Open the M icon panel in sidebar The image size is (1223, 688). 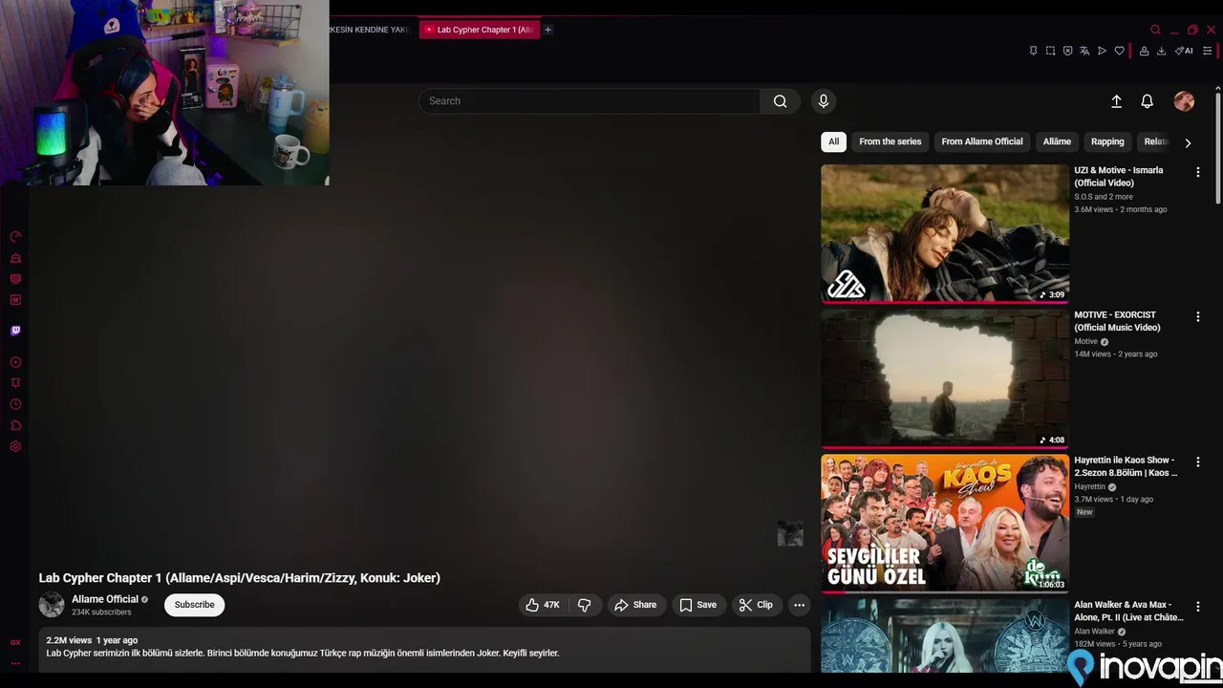[15, 300]
